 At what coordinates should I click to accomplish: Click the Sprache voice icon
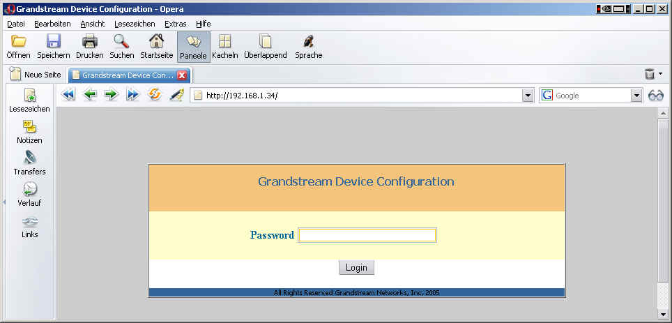(309, 41)
